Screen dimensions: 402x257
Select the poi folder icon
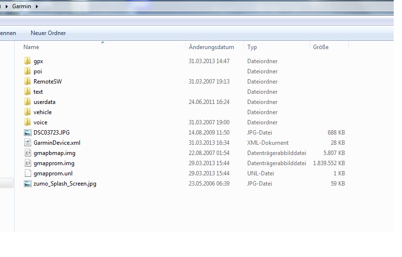pos(27,71)
